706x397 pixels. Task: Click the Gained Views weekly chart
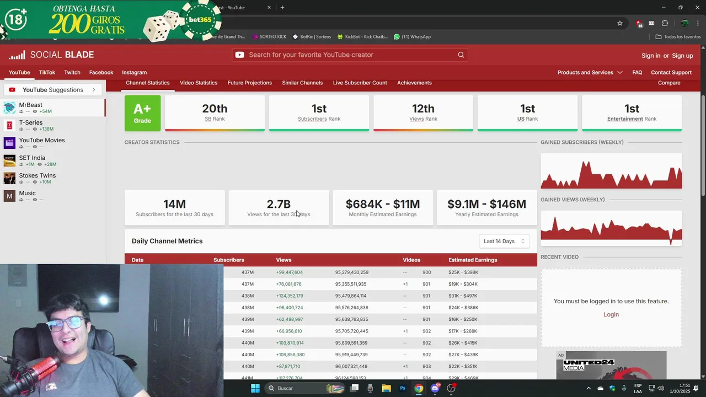point(611,228)
